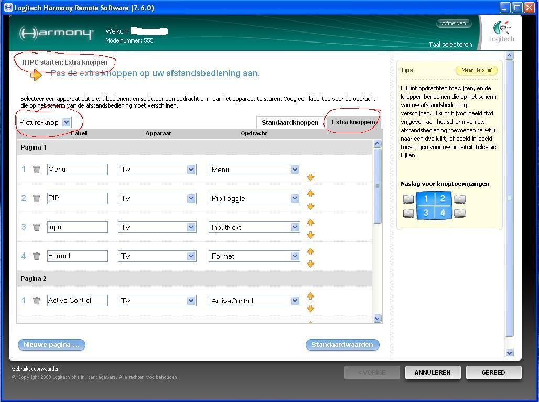Click the Format label text field
Image resolution: width=539 pixels, height=402 pixels.
pyautogui.click(x=78, y=256)
